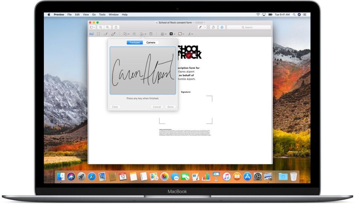Click the Clear signature button
The image size is (356, 204).
[115, 107]
